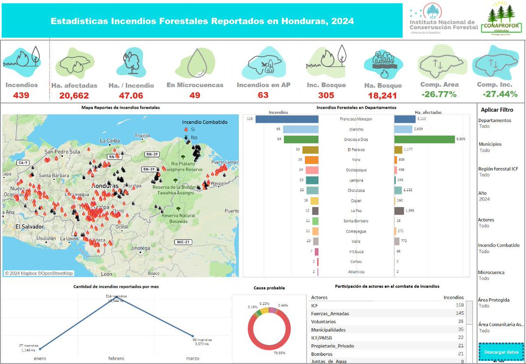The height and width of the screenshot is (364, 526).
Task: Click the Ha. / Incendio burning tree icon
Action: click(x=131, y=63)
